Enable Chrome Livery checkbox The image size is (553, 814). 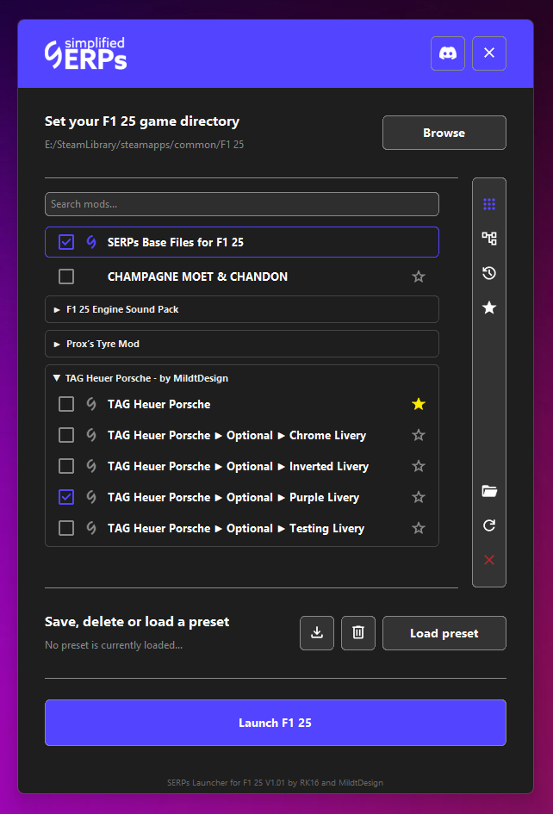(x=66, y=435)
